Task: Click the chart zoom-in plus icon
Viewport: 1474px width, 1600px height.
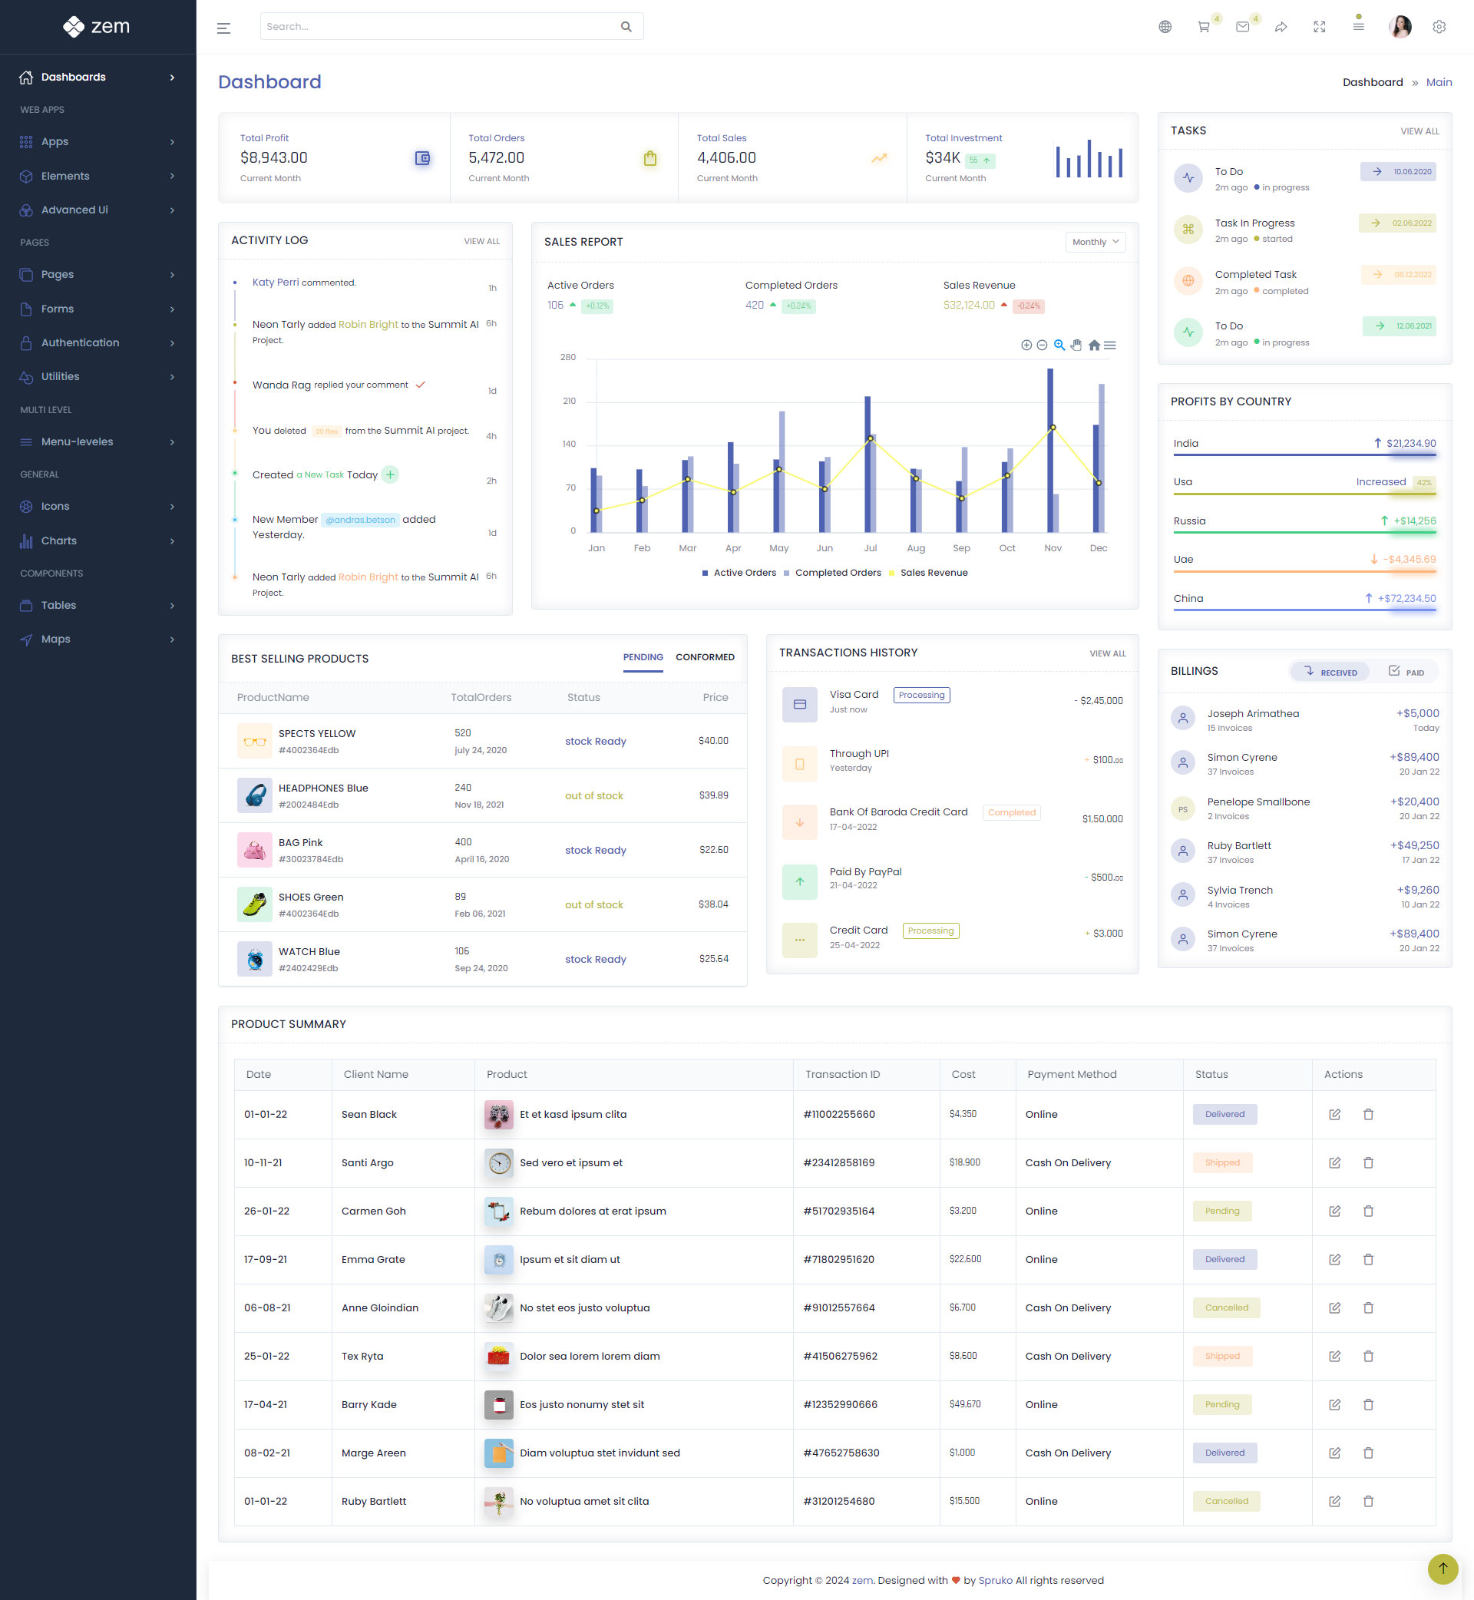Action: pyautogui.click(x=1026, y=345)
